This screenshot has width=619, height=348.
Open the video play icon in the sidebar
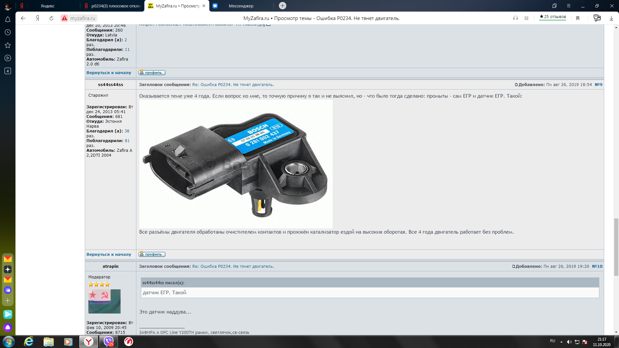(8, 58)
